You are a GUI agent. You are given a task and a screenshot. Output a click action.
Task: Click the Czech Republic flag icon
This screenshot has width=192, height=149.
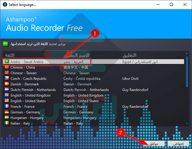(x=7, y=78)
